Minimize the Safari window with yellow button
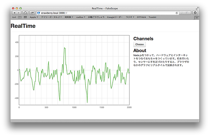 [x=17, y=8]
